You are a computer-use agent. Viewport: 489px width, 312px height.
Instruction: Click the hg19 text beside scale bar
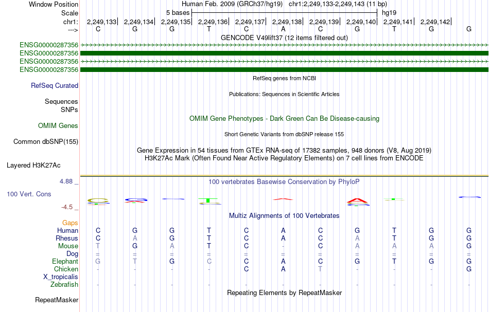tap(389, 13)
